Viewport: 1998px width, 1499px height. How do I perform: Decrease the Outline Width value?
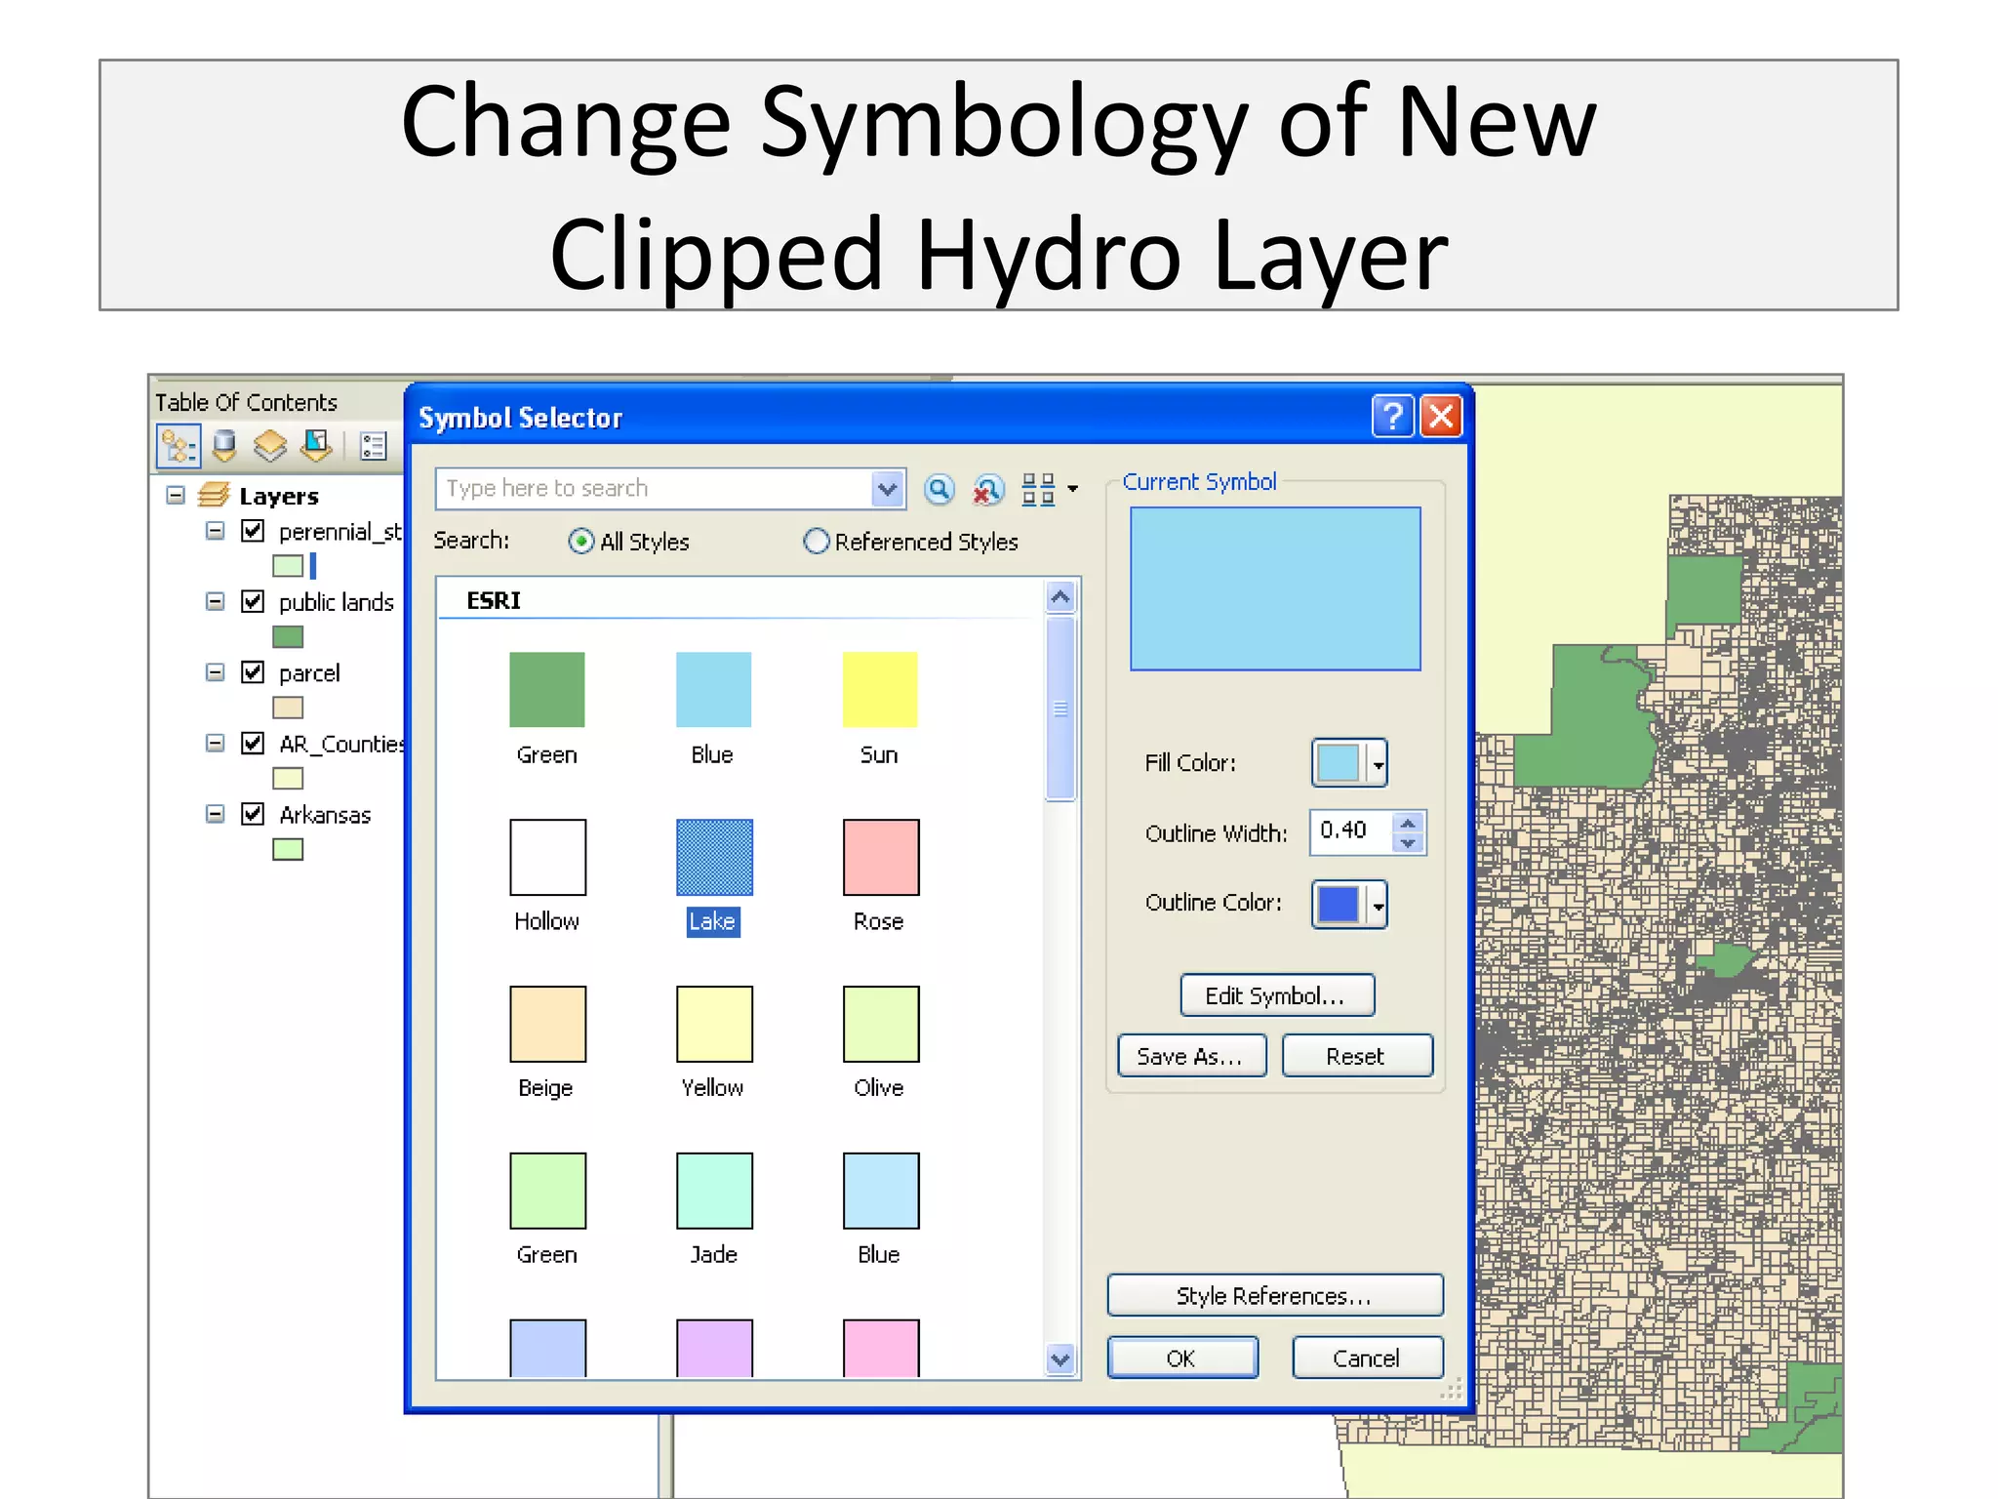[x=1408, y=843]
